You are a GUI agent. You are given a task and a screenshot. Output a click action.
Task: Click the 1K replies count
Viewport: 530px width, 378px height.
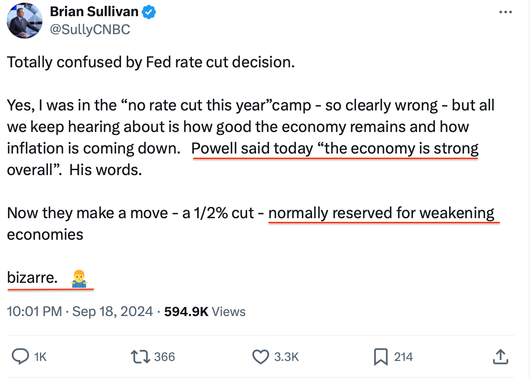click(x=40, y=357)
